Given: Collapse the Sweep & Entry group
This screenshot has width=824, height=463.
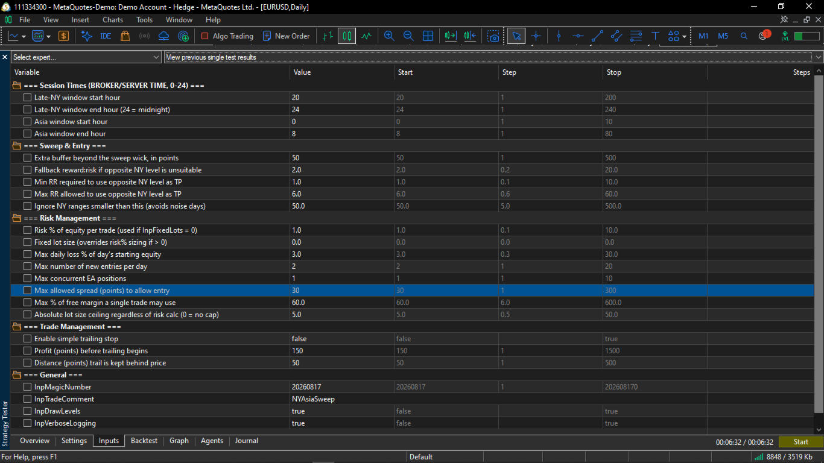Looking at the screenshot, I should tap(17, 146).
